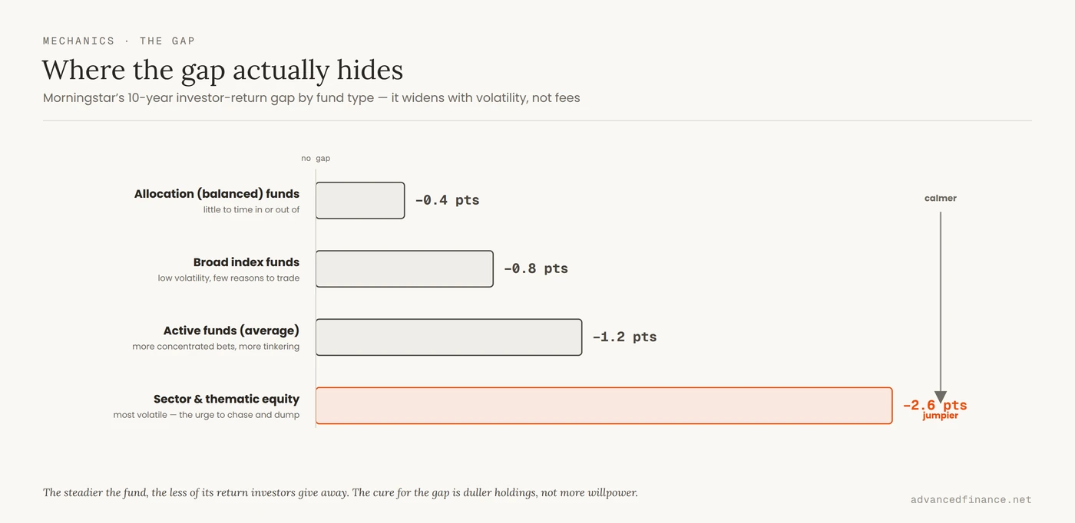Click the 'Broad index funds' category label

(x=246, y=262)
